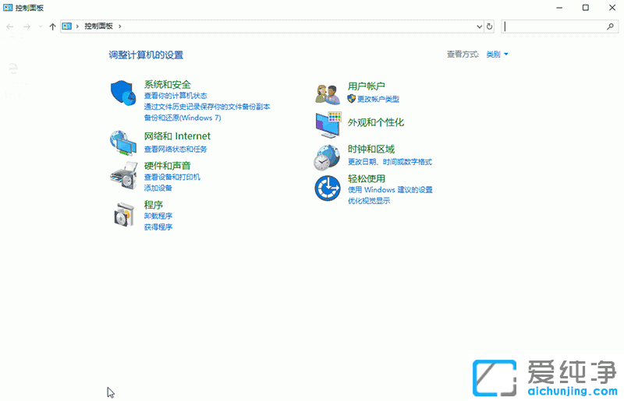Expand the chevron after 控制面板 breadcrumb
The height and width of the screenshot is (401, 624).
pyautogui.click(x=119, y=26)
